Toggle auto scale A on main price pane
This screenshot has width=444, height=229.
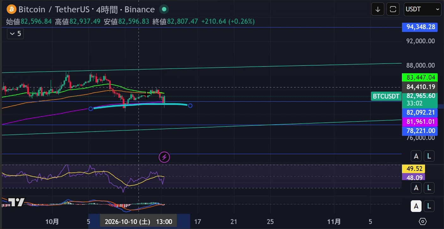coord(416,156)
